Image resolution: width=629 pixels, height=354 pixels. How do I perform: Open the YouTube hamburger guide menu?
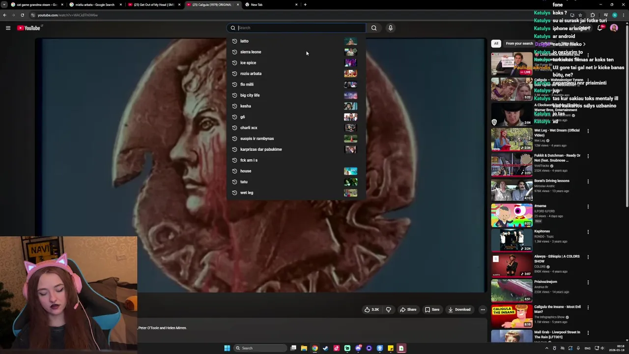(8, 28)
